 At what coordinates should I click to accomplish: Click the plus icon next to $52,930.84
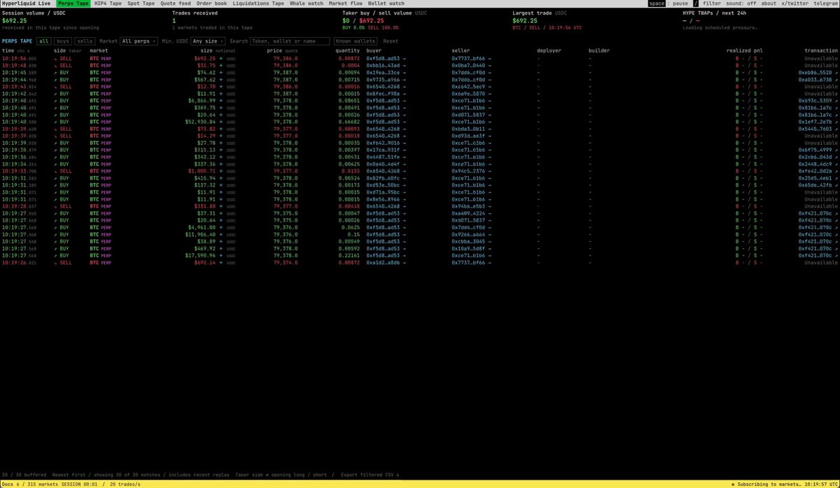tap(221, 122)
